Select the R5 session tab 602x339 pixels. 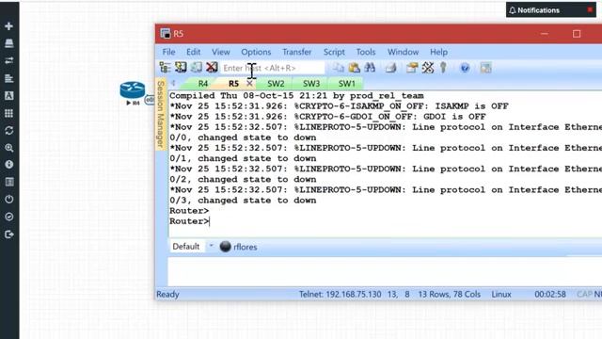tap(233, 84)
